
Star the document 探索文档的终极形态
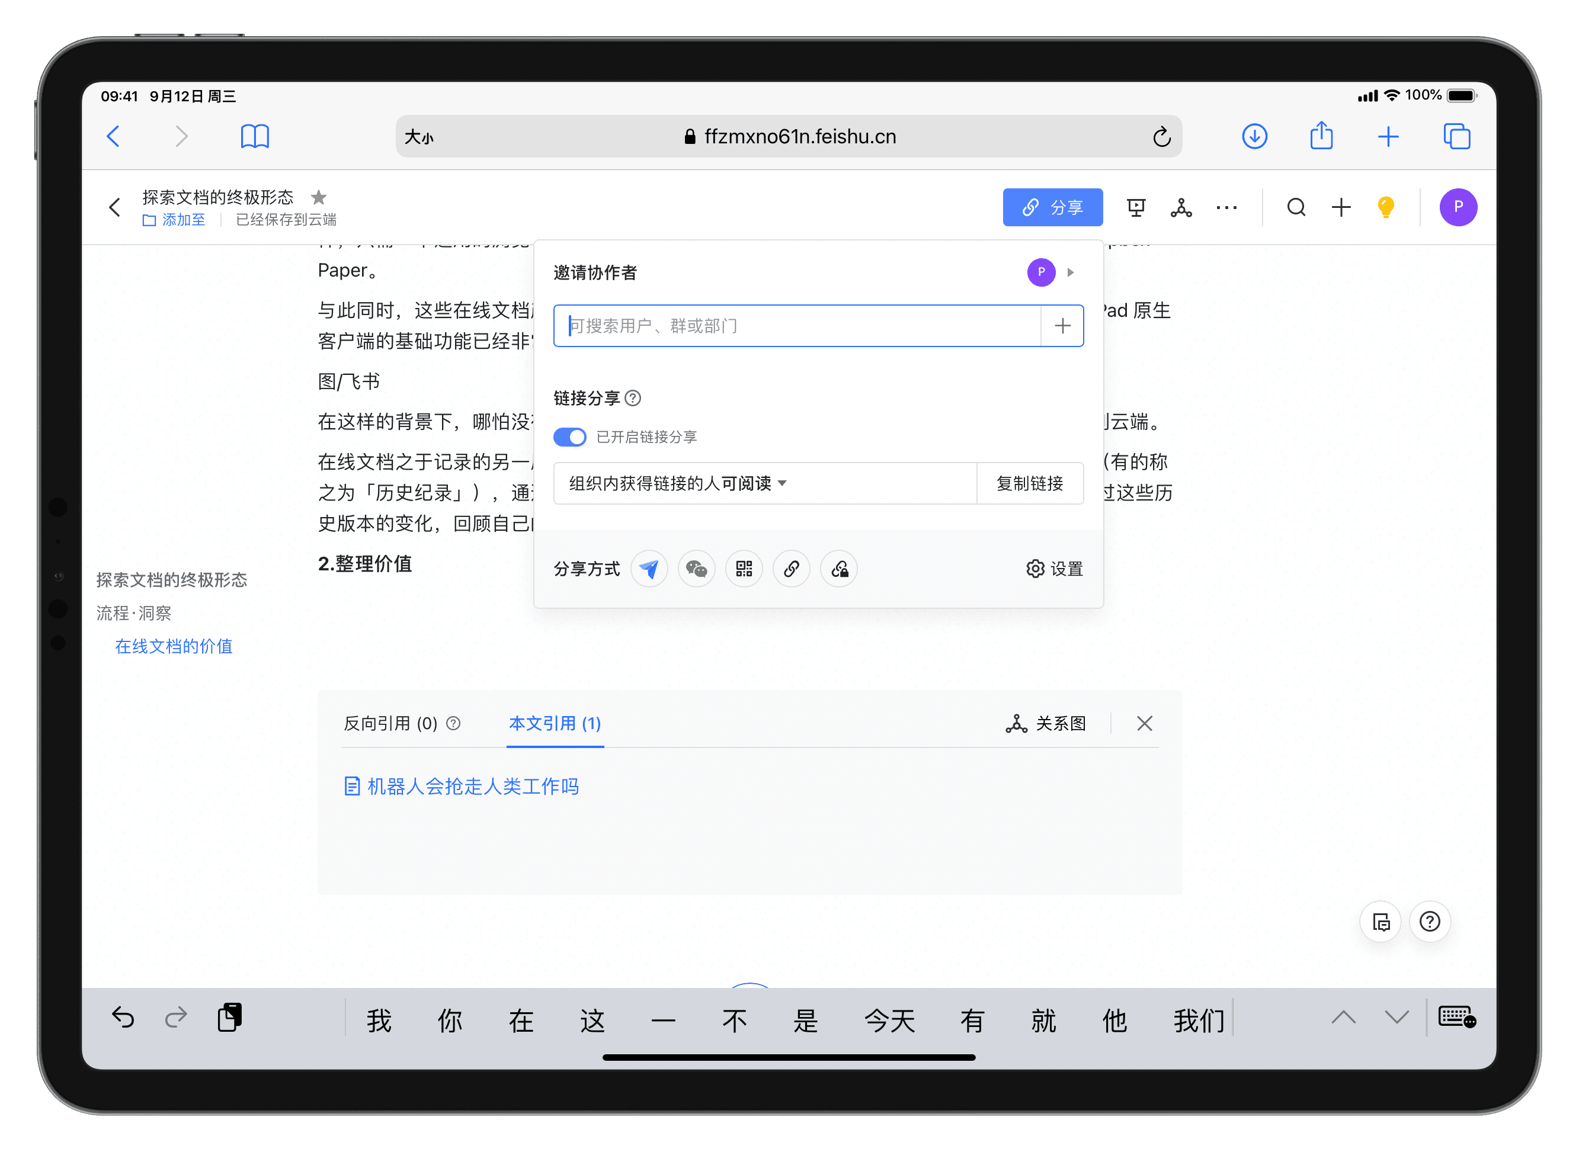click(x=319, y=197)
